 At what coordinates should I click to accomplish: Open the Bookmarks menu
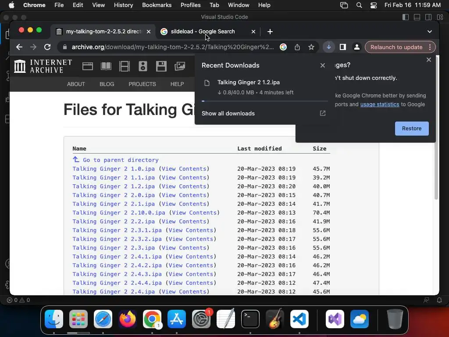157,5
